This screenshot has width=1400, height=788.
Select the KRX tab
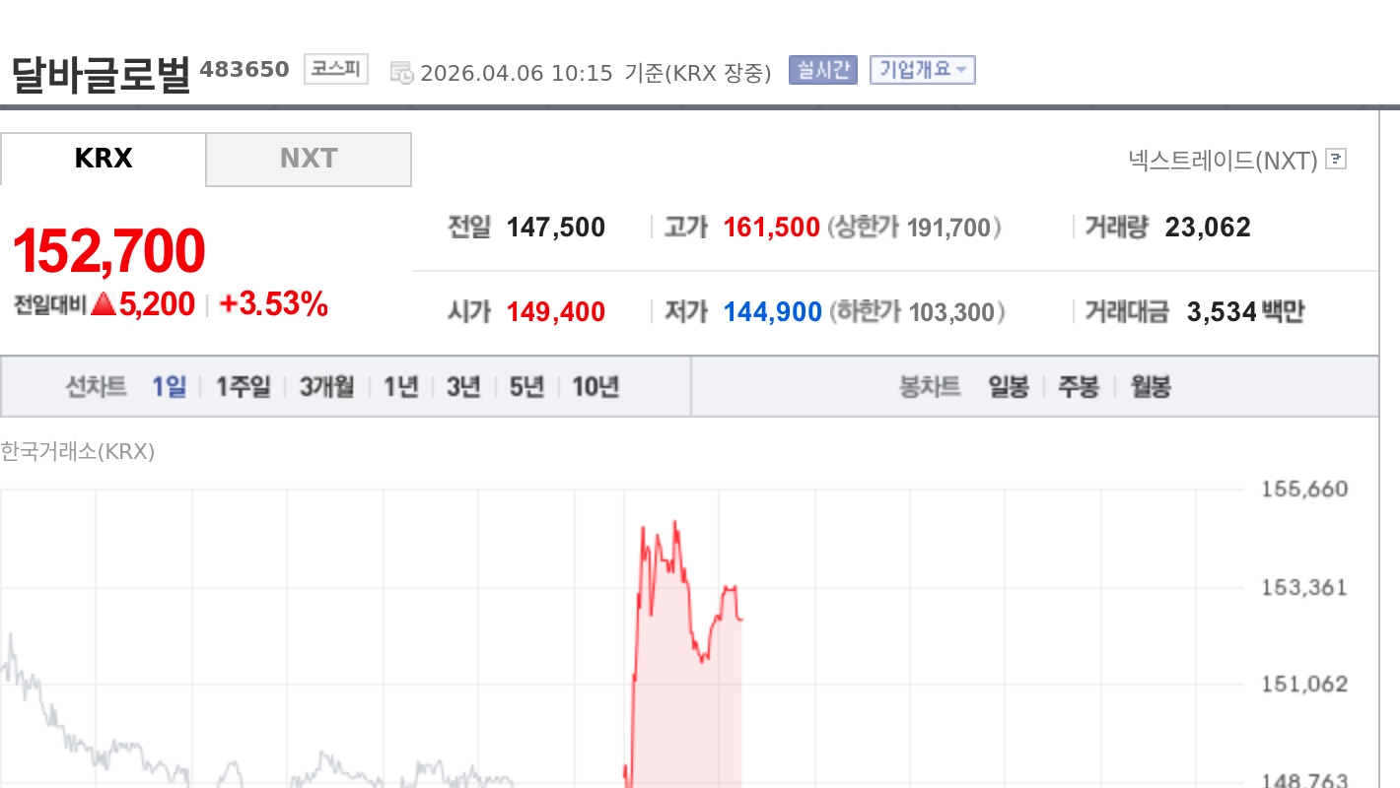tap(103, 159)
